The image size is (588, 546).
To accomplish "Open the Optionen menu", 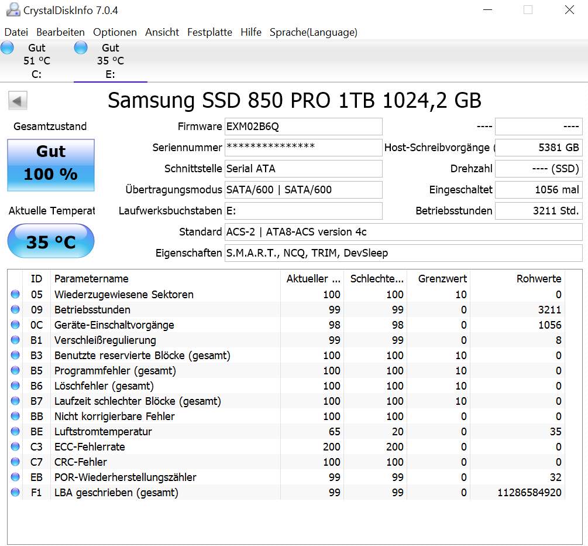I will point(115,32).
